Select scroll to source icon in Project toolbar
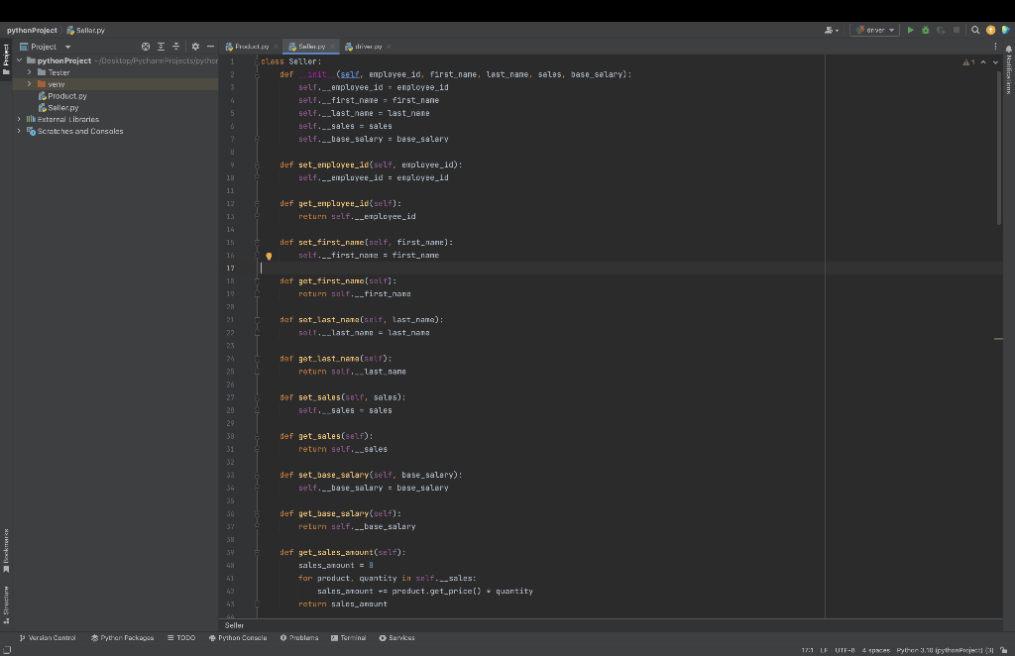This screenshot has width=1015, height=656. [x=145, y=46]
